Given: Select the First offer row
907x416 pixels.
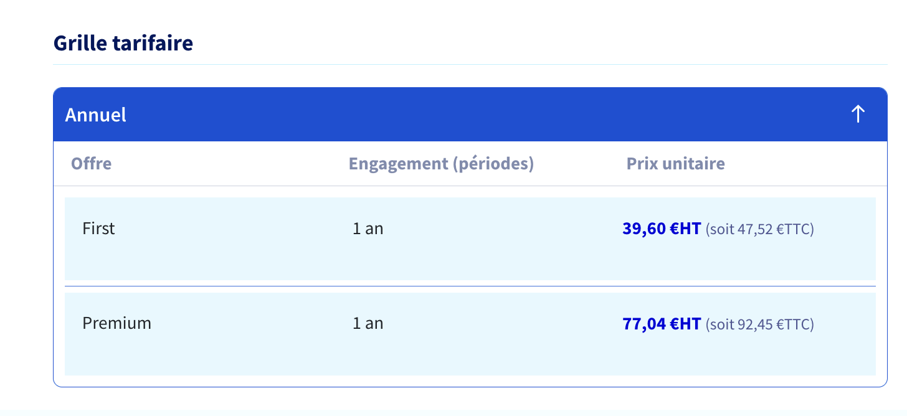Looking at the screenshot, I should [470, 239].
